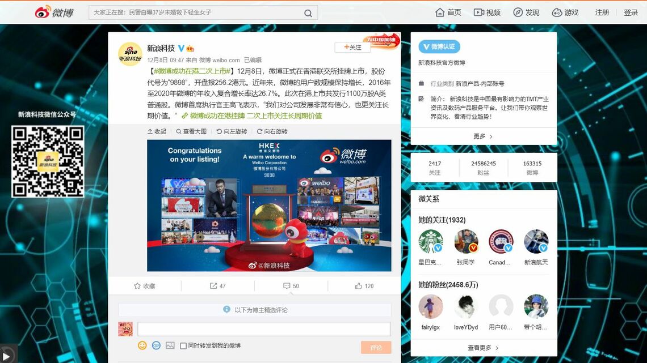Open 游戏 games navigation item
Viewport: 647px width, 363px height.
coord(565,12)
